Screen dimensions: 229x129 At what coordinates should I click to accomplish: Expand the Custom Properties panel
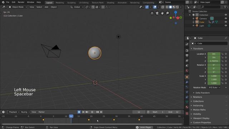point(202,123)
